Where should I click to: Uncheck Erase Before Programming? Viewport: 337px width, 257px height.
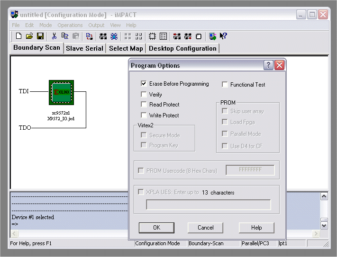pos(144,83)
